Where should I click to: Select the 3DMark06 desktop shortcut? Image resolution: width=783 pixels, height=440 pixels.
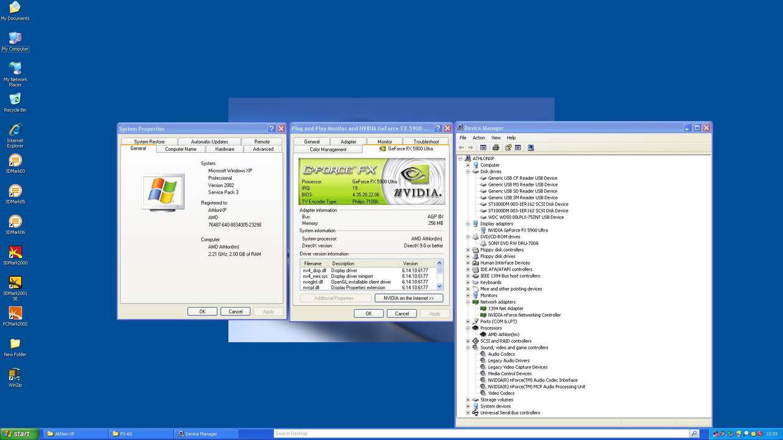pyautogui.click(x=15, y=224)
